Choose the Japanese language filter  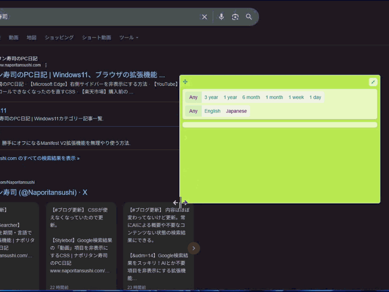click(x=236, y=111)
